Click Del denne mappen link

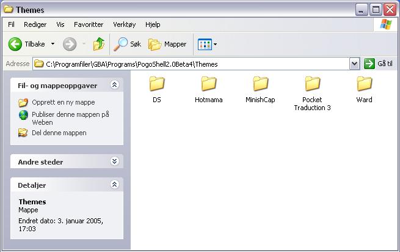point(59,133)
